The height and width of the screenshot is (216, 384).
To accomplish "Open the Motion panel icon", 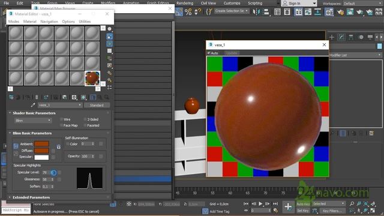I will 361,37.
